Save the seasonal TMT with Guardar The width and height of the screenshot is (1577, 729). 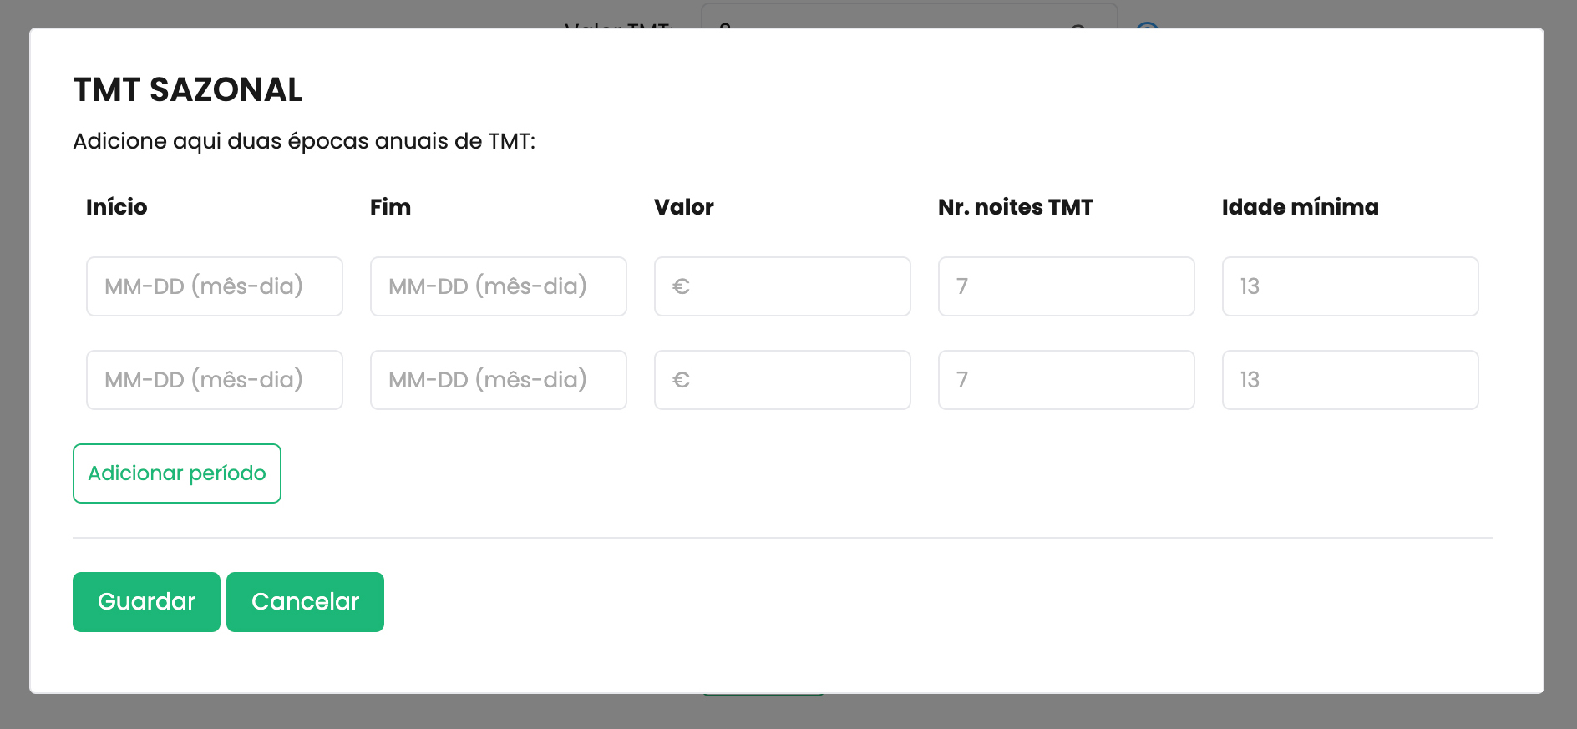click(x=146, y=602)
